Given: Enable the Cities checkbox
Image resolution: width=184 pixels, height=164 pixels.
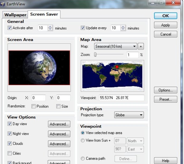Looking at the screenshot, I should pos(9,153).
